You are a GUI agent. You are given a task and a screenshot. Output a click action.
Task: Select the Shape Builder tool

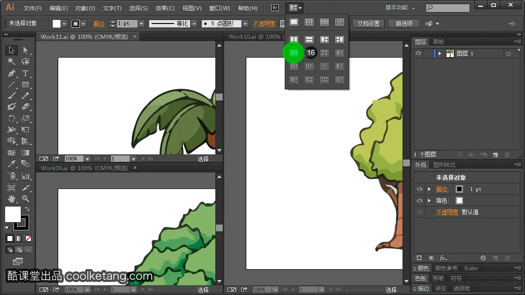(x=12, y=141)
